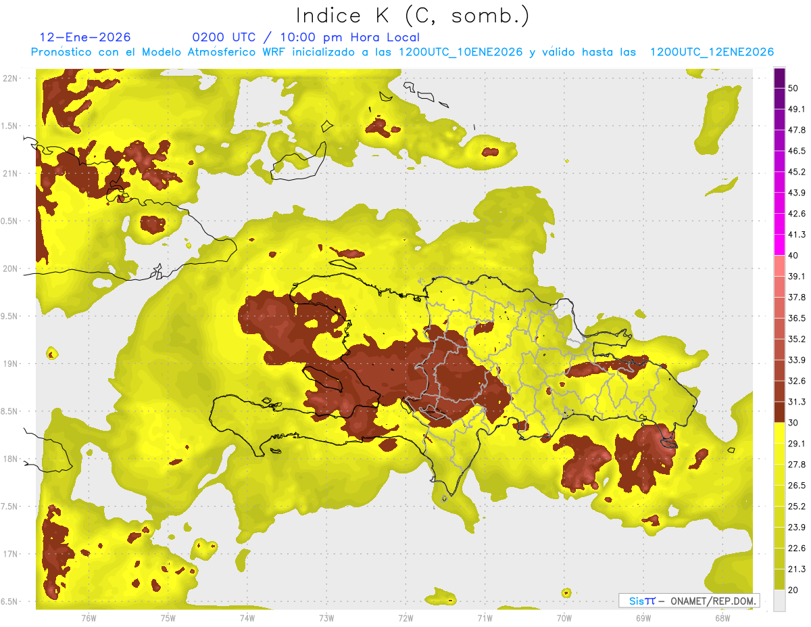Click the "22N" latitude label

tap(11, 78)
